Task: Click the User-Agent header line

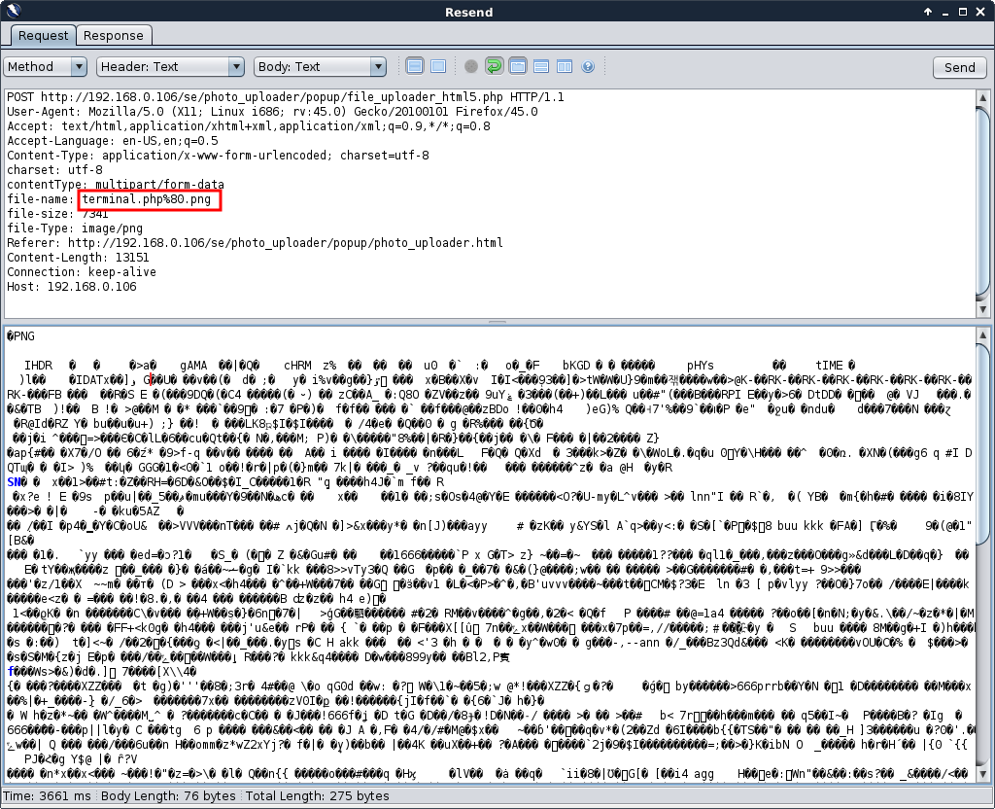Action: click(272, 112)
